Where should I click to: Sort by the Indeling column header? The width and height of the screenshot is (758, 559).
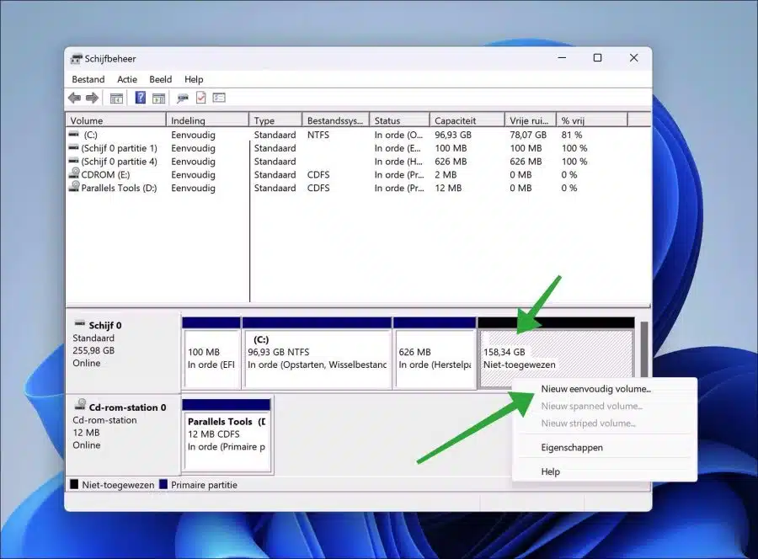pos(207,120)
